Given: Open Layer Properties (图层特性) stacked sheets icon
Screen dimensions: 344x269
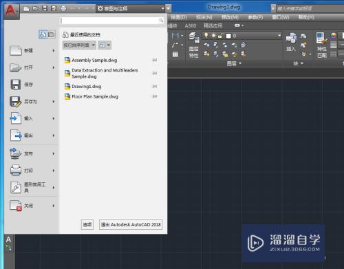Looking at the screenshot, I should (194, 38).
